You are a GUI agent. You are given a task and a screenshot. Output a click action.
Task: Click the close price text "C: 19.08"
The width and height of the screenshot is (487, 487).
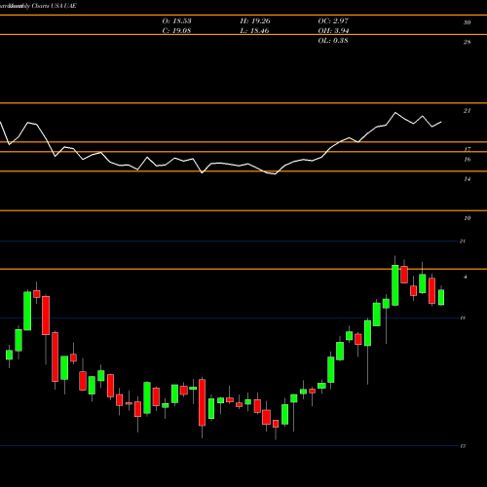[176, 31]
